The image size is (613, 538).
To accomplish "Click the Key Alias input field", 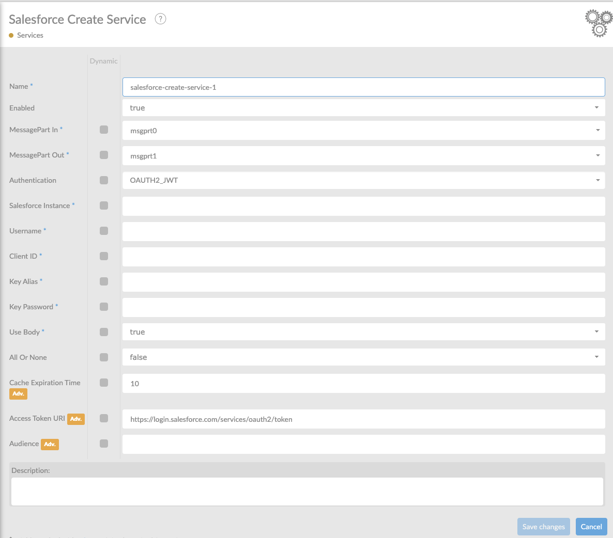I will [363, 282].
